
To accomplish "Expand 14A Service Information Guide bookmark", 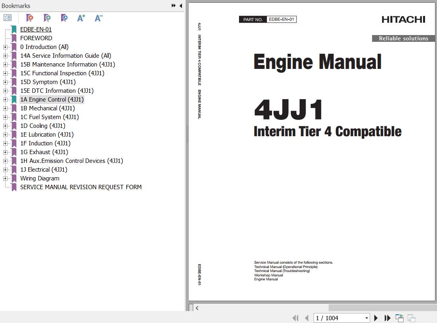I will (5, 56).
